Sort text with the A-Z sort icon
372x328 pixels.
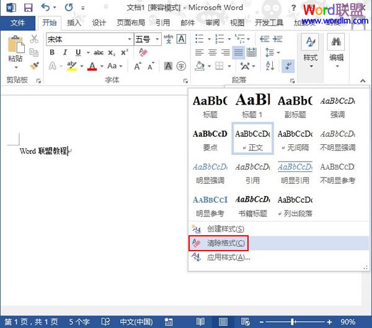270,66
